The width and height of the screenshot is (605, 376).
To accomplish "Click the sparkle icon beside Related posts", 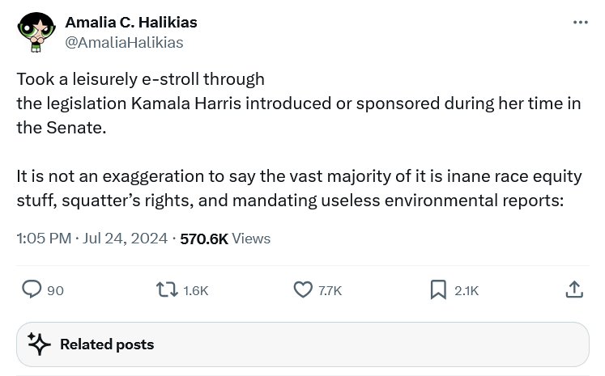I will pyautogui.click(x=40, y=344).
